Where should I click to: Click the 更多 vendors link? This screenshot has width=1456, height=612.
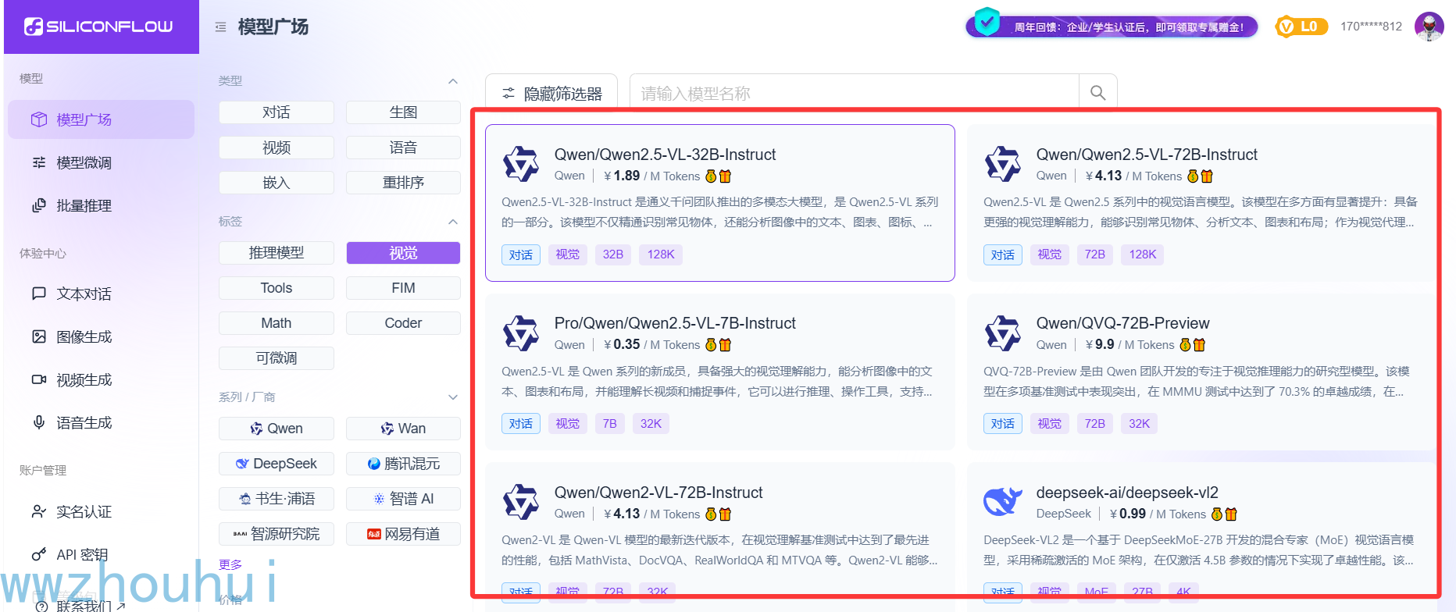click(x=230, y=564)
